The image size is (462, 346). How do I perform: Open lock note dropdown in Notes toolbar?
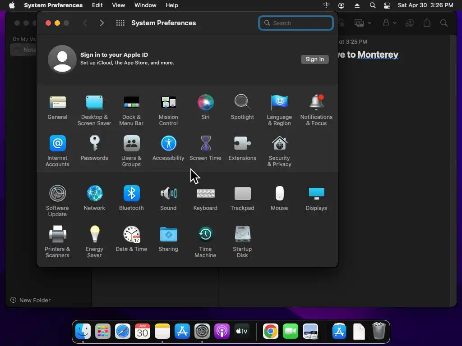click(389, 23)
